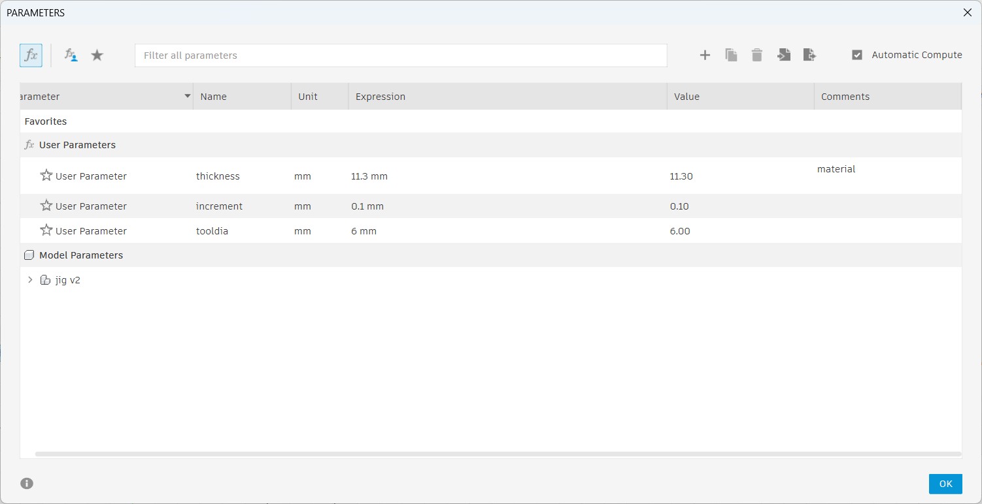Viewport: 982px width, 504px height.
Task: Sort by the Comments column header
Action: (888, 97)
